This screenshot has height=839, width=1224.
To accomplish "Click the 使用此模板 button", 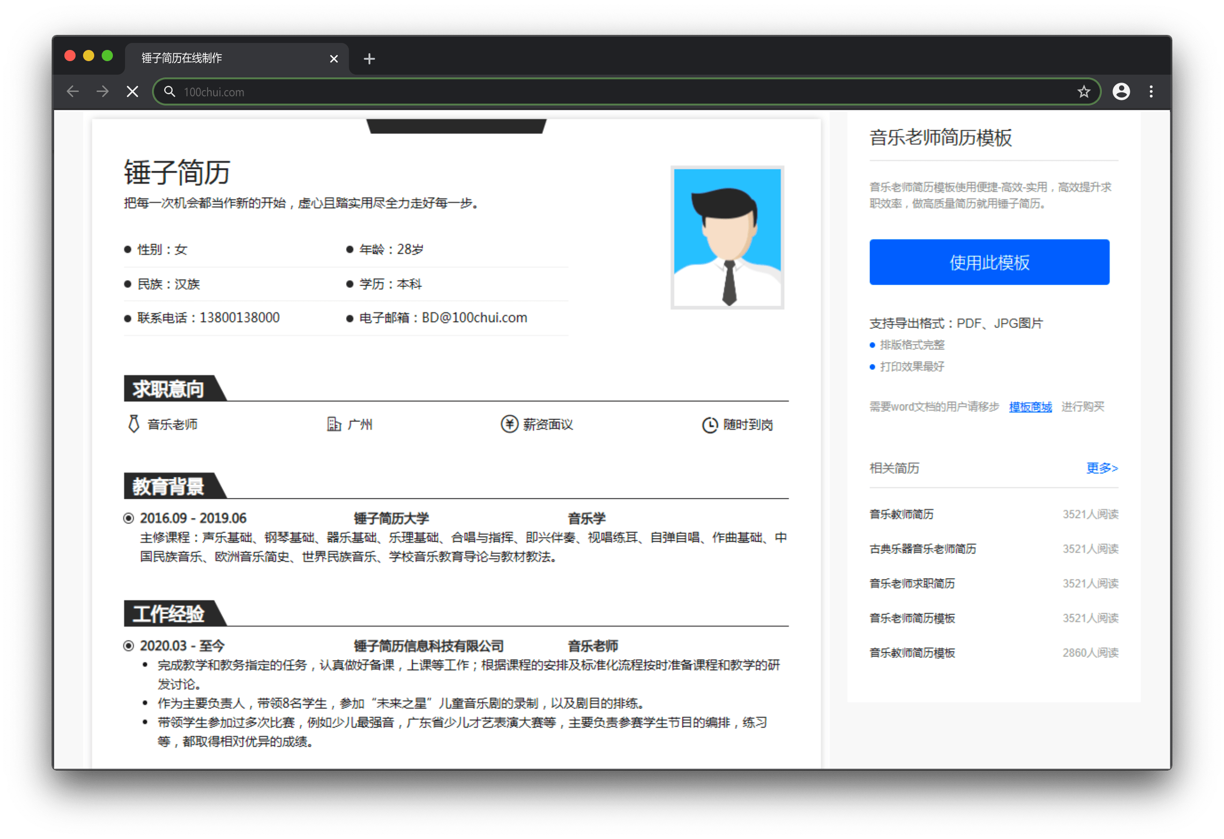I will 989,262.
